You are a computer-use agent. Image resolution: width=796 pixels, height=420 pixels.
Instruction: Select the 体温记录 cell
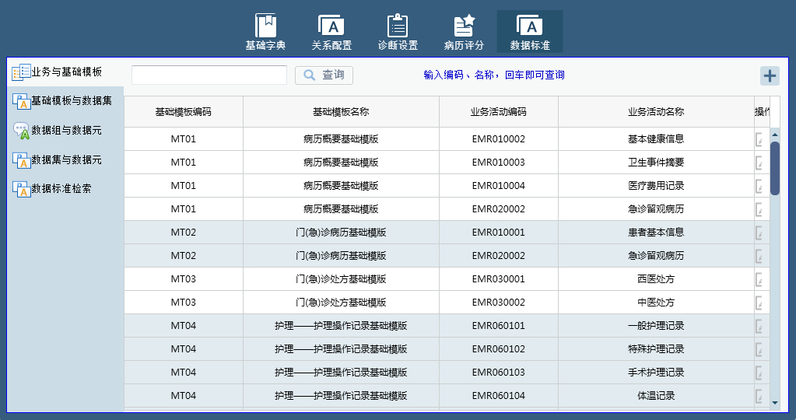656,396
